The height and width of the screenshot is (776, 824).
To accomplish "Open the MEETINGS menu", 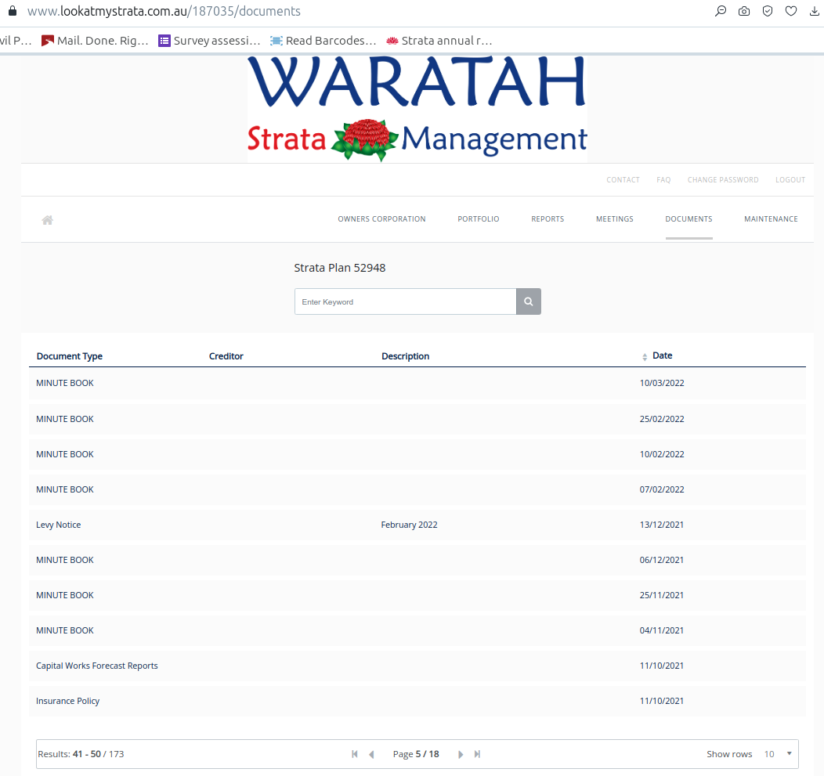I will 615,219.
